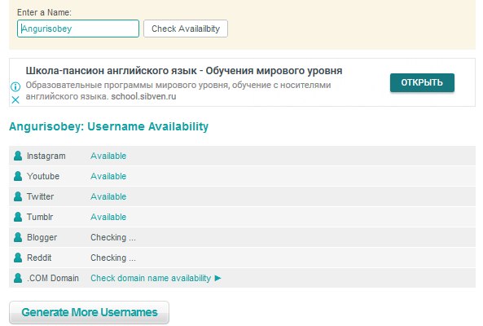Click the user icon beside Instagram
Image resolution: width=483 pixels, height=326 pixels.
(x=18, y=156)
